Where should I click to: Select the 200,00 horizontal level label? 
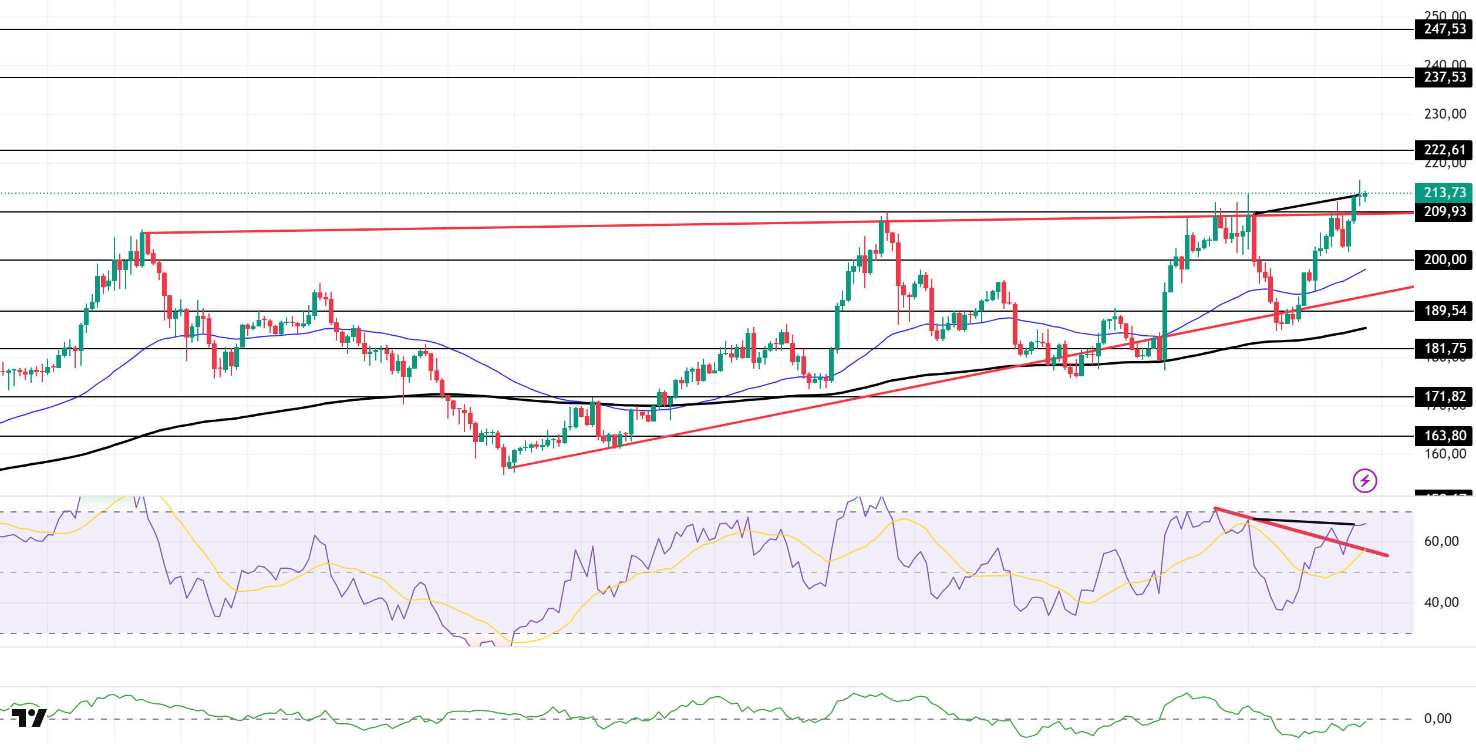(1444, 259)
